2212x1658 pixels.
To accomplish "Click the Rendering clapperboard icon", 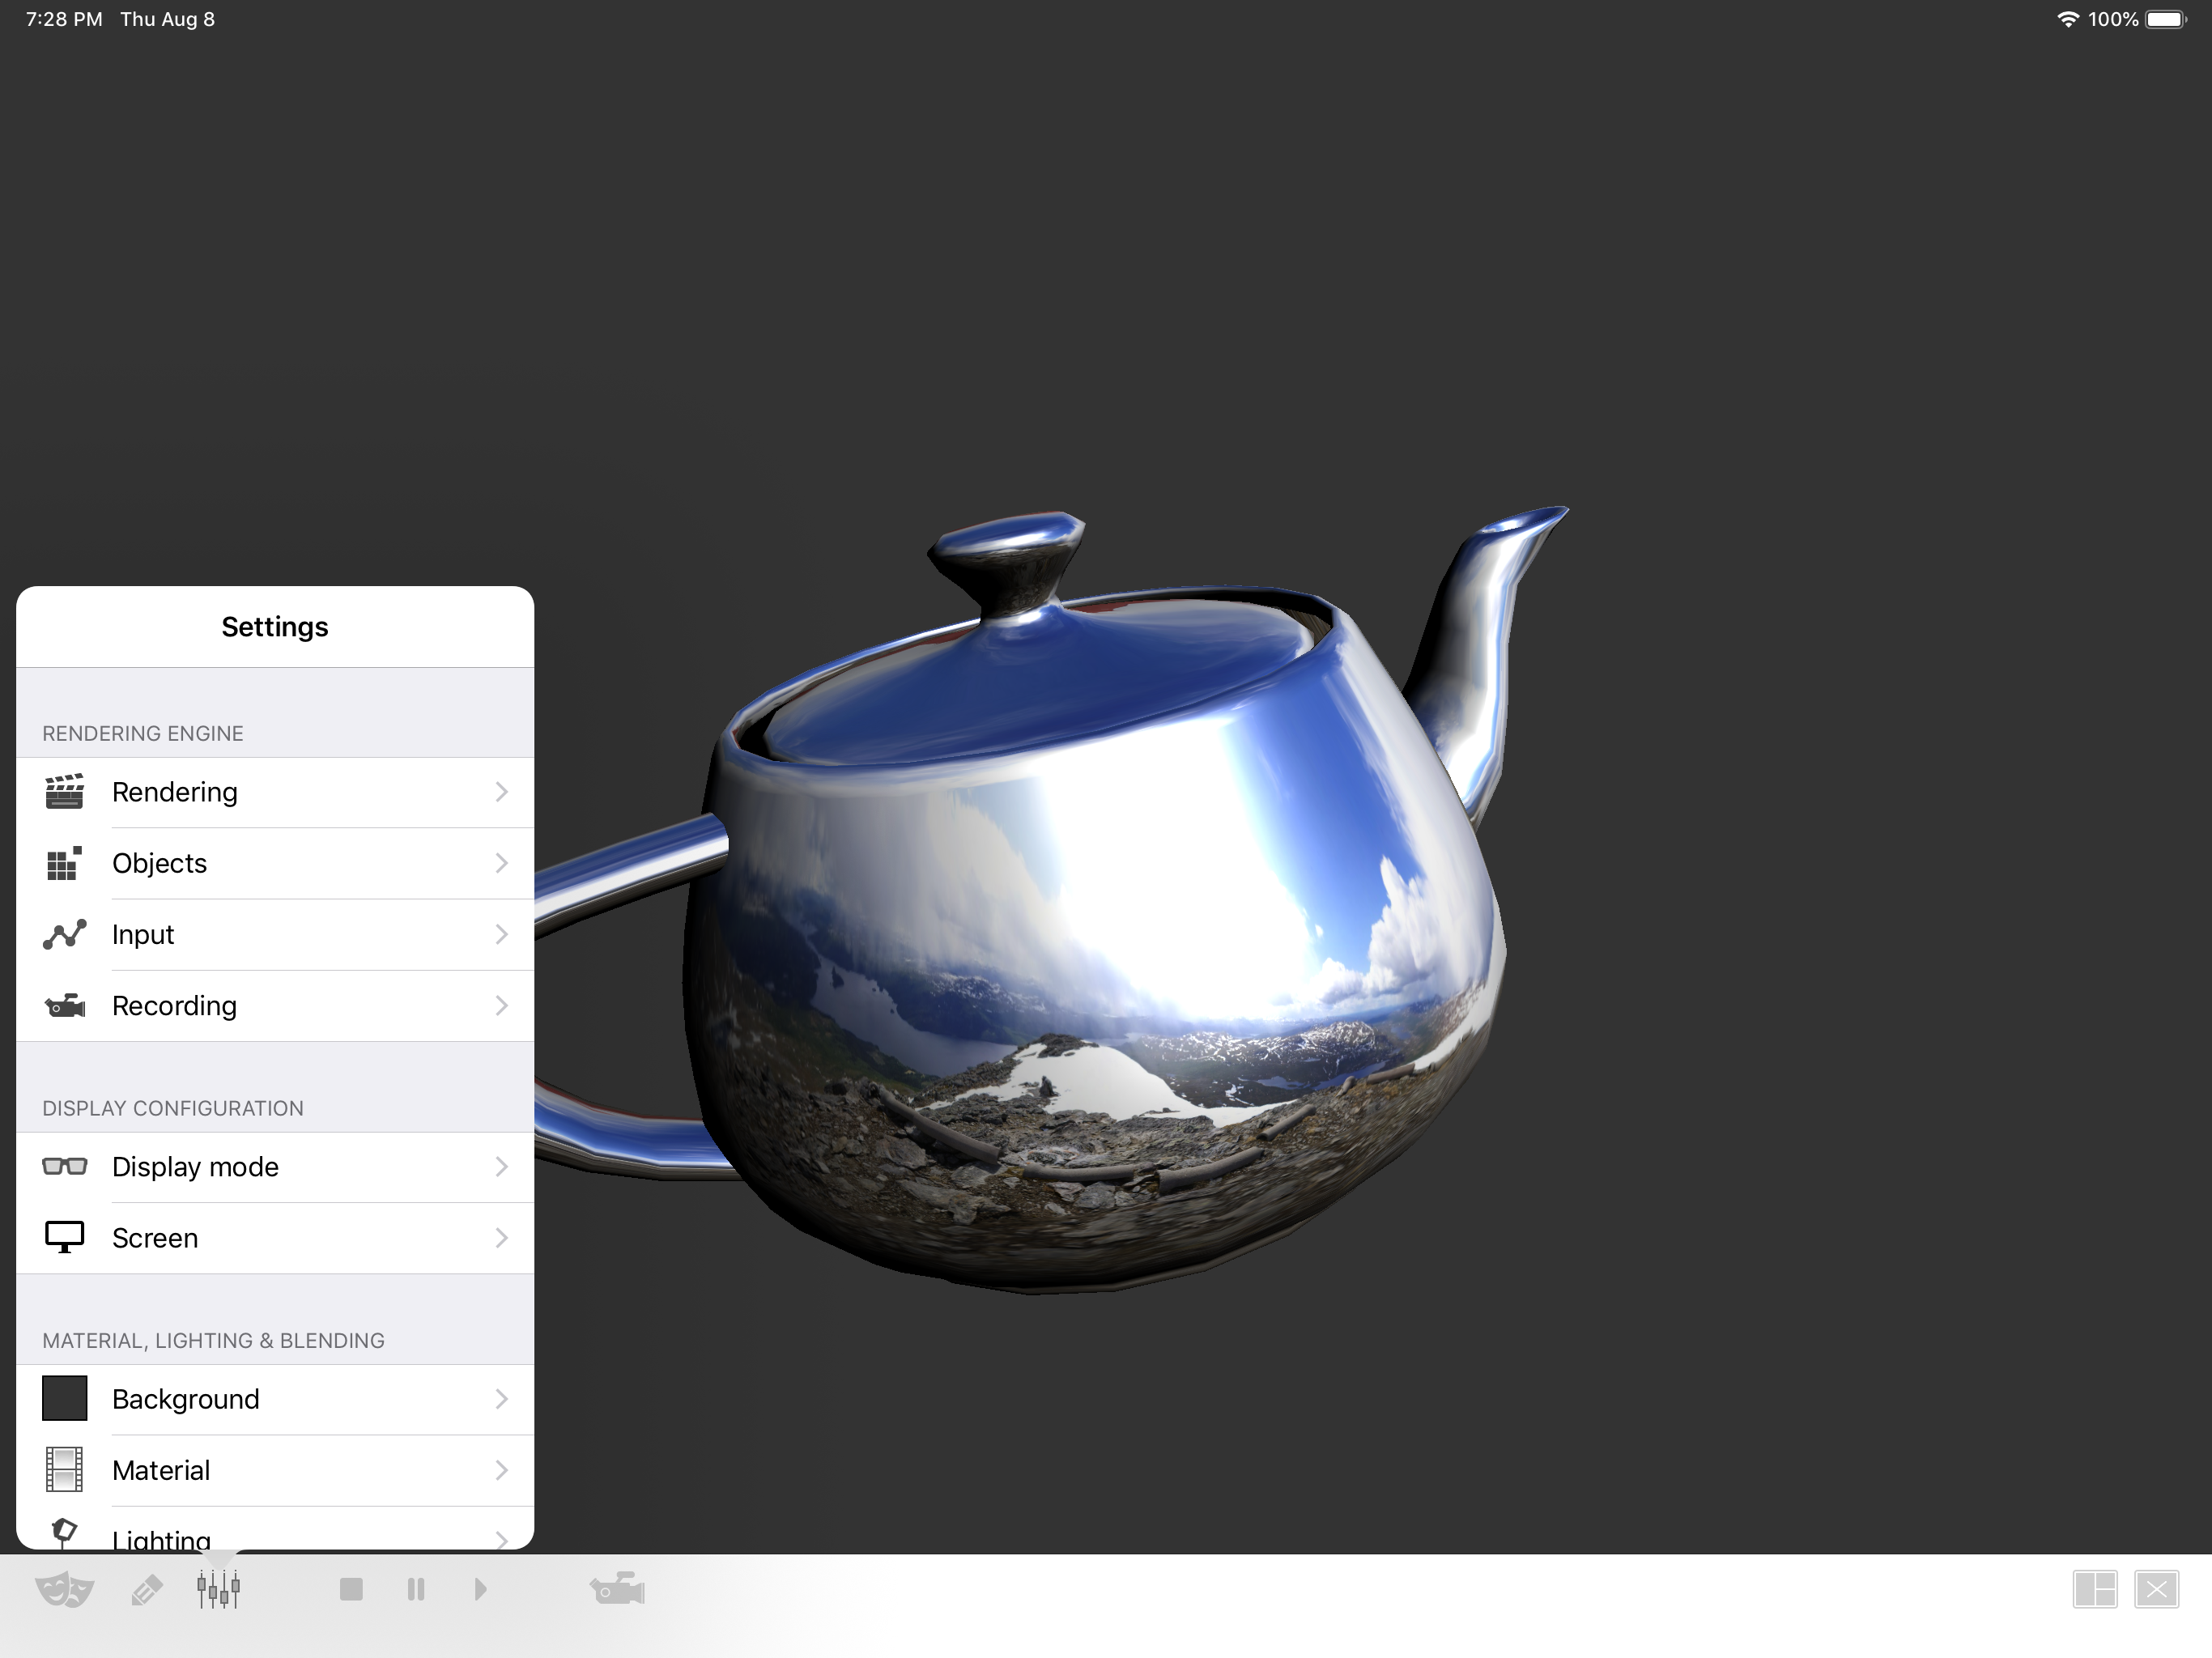I will (x=64, y=792).
